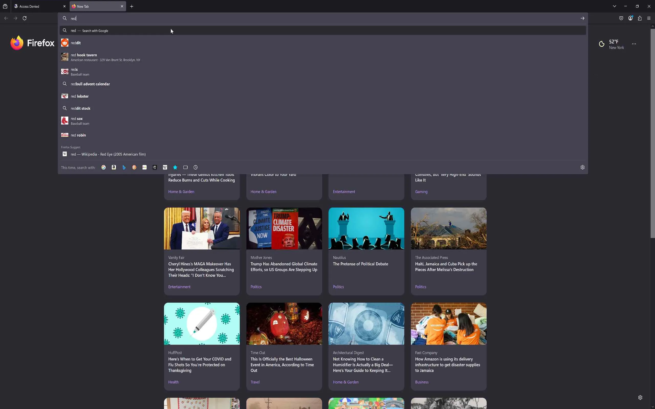Search bookmarks using the star icon

[x=175, y=167]
